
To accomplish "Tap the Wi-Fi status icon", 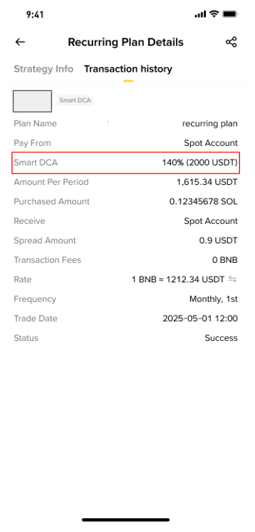I will [x=214, y=14].
